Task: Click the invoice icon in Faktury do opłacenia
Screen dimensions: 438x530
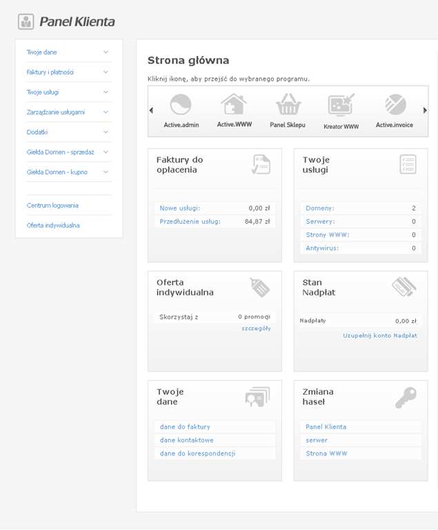Action: coord(261,164)
